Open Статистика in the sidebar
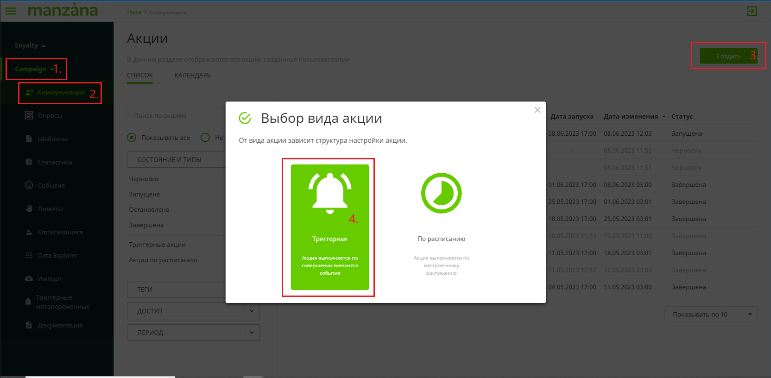 click(x=54, y=162)
